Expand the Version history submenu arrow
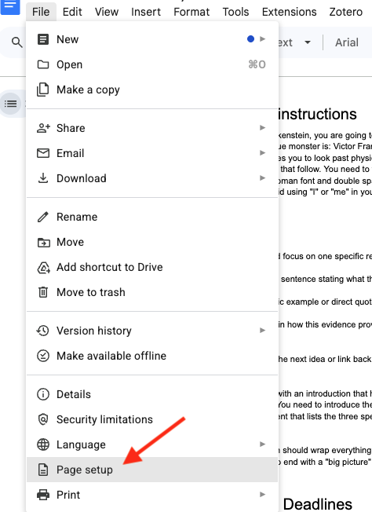372x512 pixels. (x=262, y=331)
